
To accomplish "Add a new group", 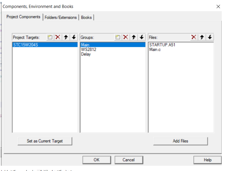I will (118, 37).
